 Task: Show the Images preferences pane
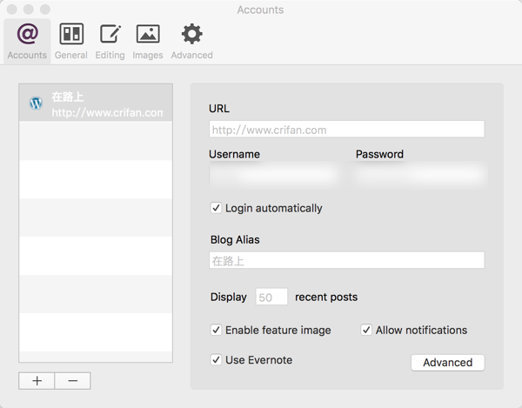click(x=148, y=41)
